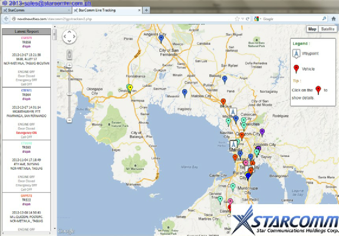This screenshot has height=236, width=339.
Task: Open the waypoint icon at Manila
Action: click(x=233, y=145)
